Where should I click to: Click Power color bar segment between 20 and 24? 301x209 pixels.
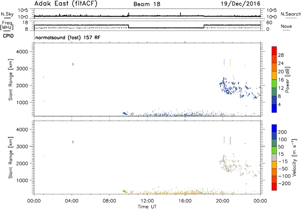pyautogui.click(x=274, y=67)
